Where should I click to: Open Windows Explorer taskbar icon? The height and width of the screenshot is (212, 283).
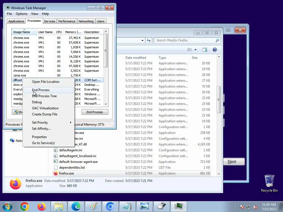(59, 206)
